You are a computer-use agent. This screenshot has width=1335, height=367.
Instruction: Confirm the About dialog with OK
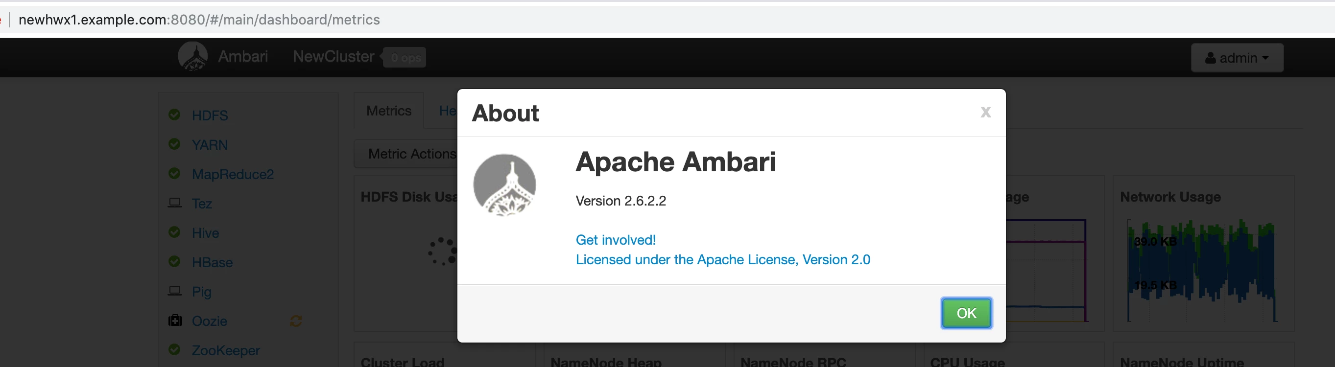(x=966, y=313)
